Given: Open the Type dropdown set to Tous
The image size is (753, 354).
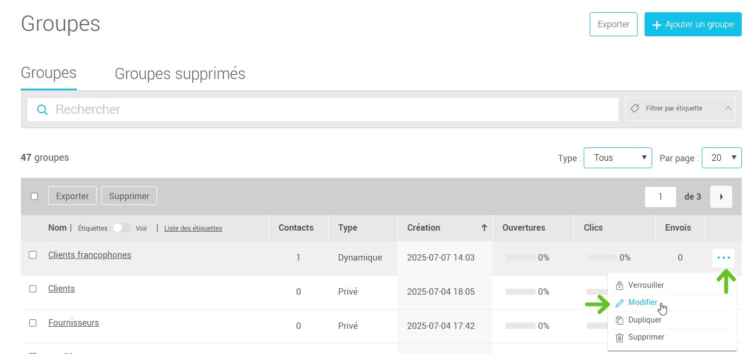Looking at the screenshot, I should tap(617, 158).
